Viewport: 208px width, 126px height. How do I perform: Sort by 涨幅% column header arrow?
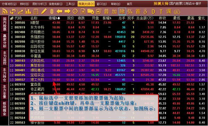point(59,18)
